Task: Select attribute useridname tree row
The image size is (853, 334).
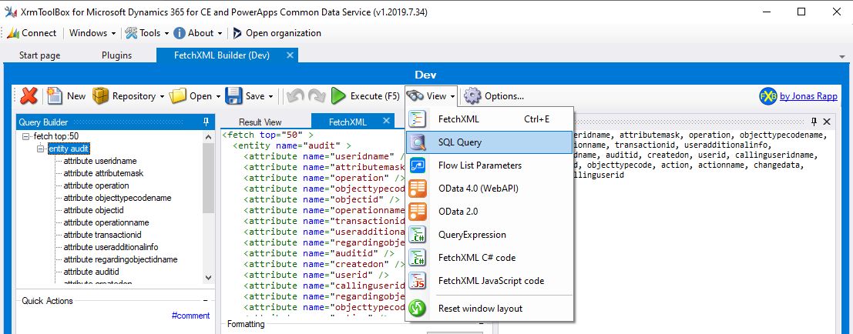Action: [x=100, y=161]
